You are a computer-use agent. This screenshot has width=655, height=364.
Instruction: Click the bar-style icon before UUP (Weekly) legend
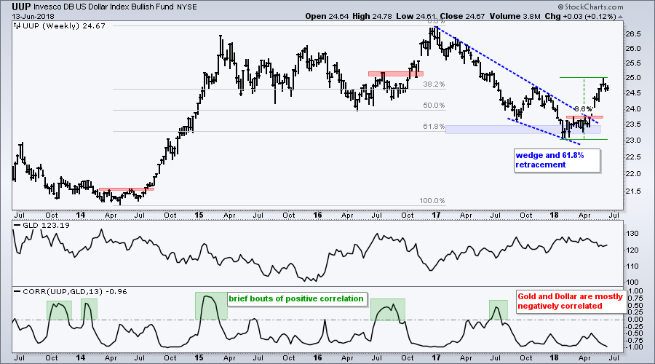tap(17, 25)
